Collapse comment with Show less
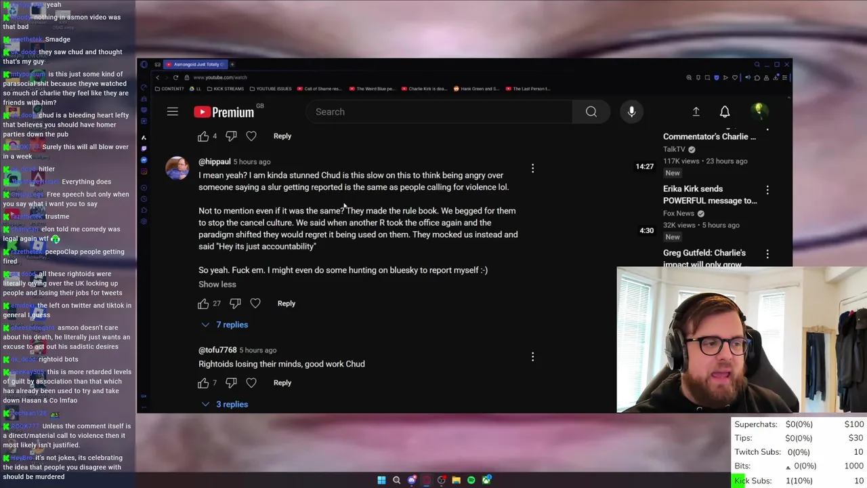Viewport: 867px width, 488px height. 217,285
